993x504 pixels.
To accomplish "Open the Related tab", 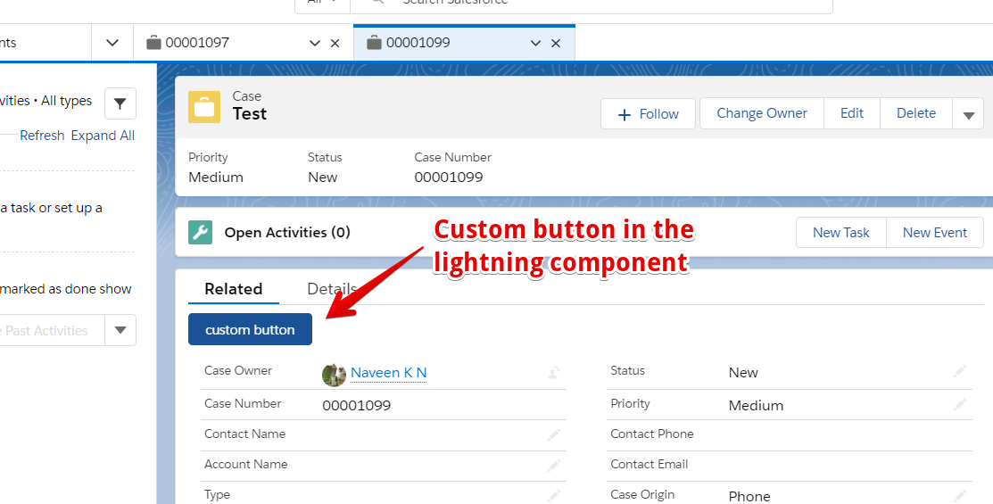I will point(233,289).
